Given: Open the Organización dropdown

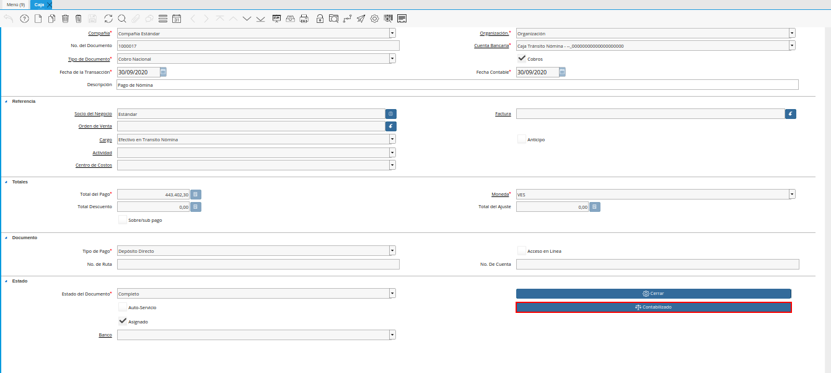Looking at the screenshot, I should (792, 33).
